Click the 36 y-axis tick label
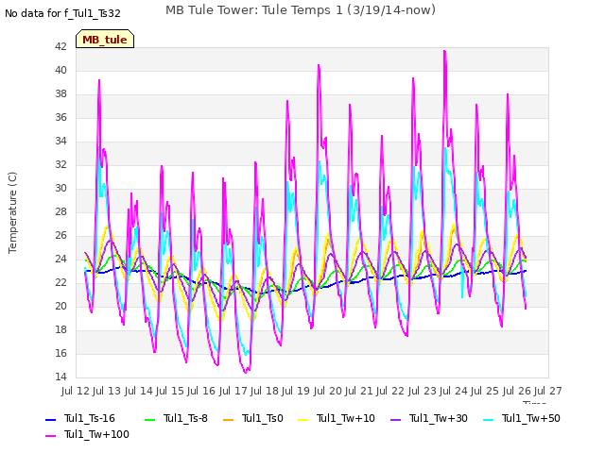Viewport: 605px width, 453px height. coord(60,117)
